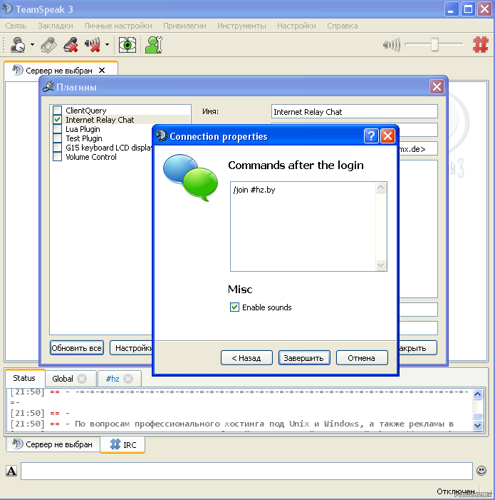495x500 pixels.
Task: Click the toolbar volume slider handle
Action: coord(434,44)
